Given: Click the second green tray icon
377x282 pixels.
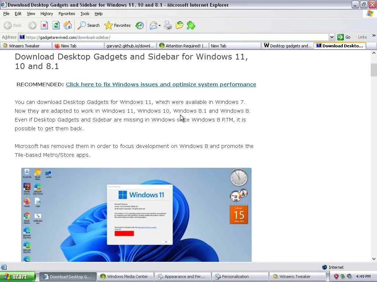Looking at the screenshot, I should coord(343,276).
